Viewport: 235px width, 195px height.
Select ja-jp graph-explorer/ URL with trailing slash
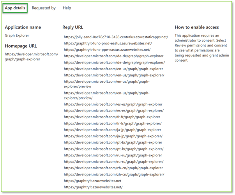pos(113,136)
